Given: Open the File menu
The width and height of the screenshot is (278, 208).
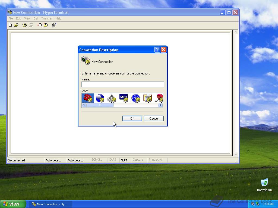Looking at the screenshot, I should coord(11,18).
